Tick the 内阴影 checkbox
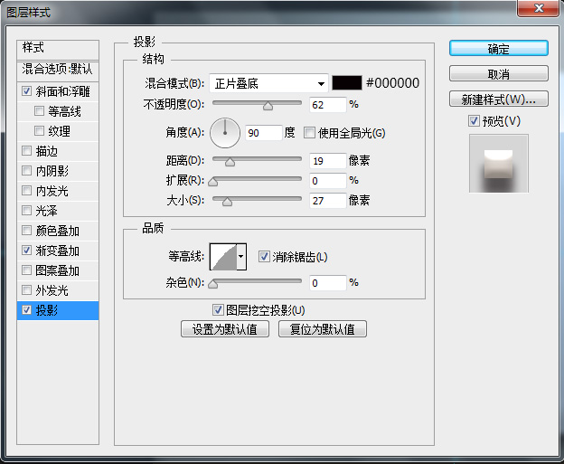The width and height of the screenshot is (564, 464). point(26,170)
